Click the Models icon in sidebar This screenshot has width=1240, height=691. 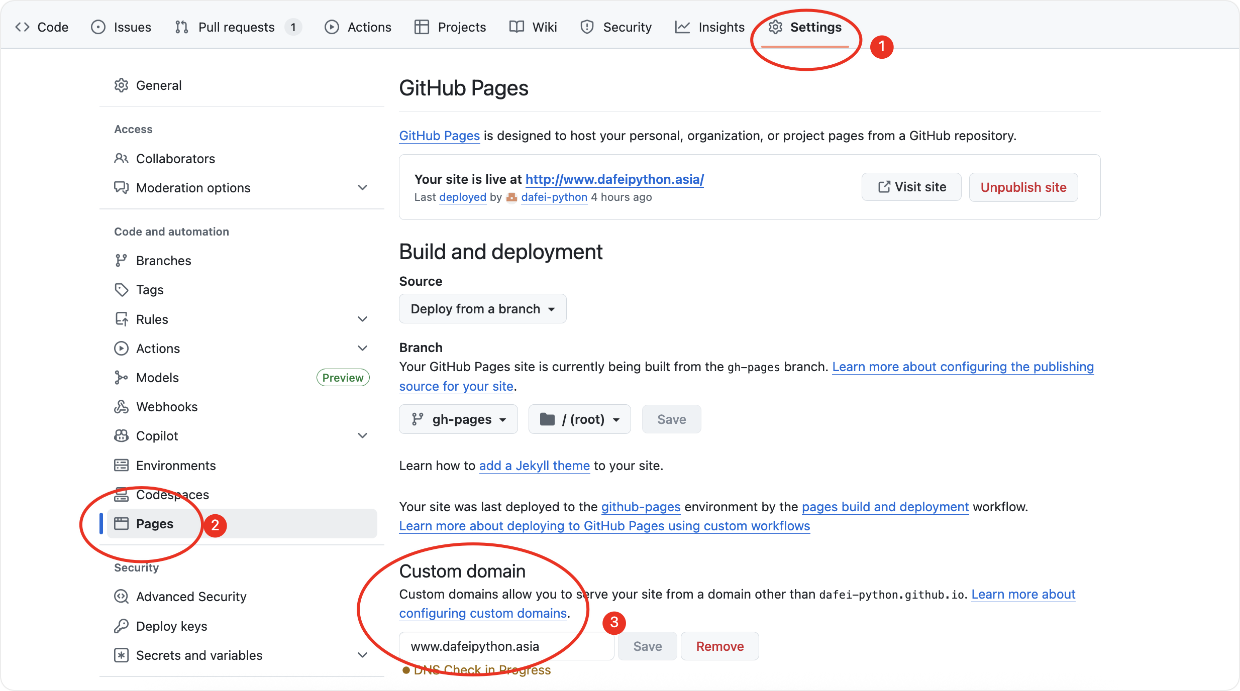pos(121,378)
